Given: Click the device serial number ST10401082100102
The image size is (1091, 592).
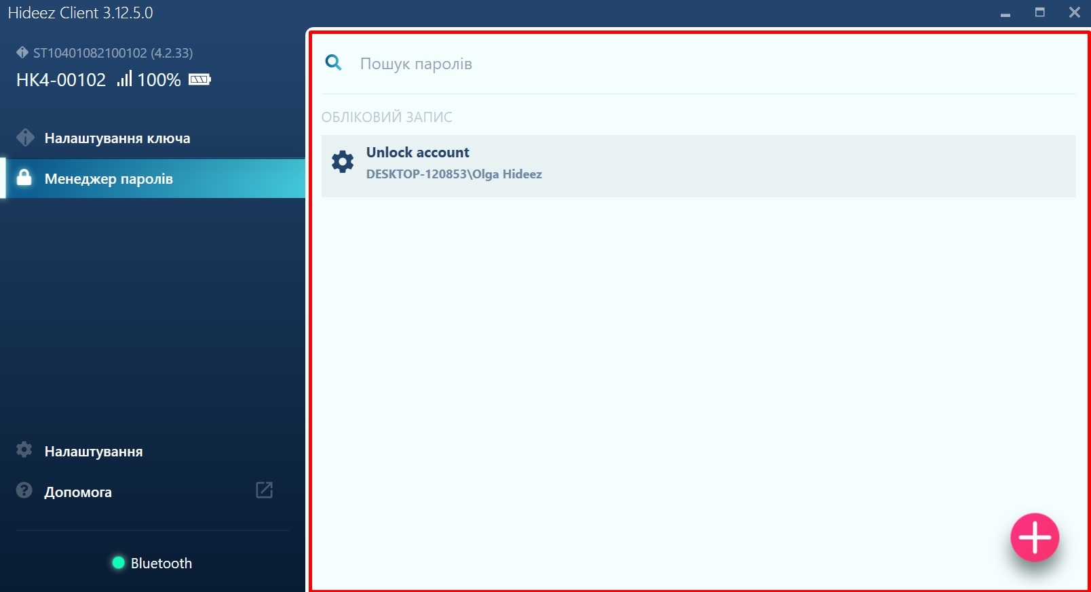Looking at the screenshot, I should coord(90,53).
